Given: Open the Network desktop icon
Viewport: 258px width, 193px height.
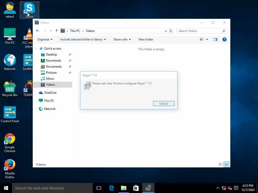Looking at the screenshot, I should [10, 62].
